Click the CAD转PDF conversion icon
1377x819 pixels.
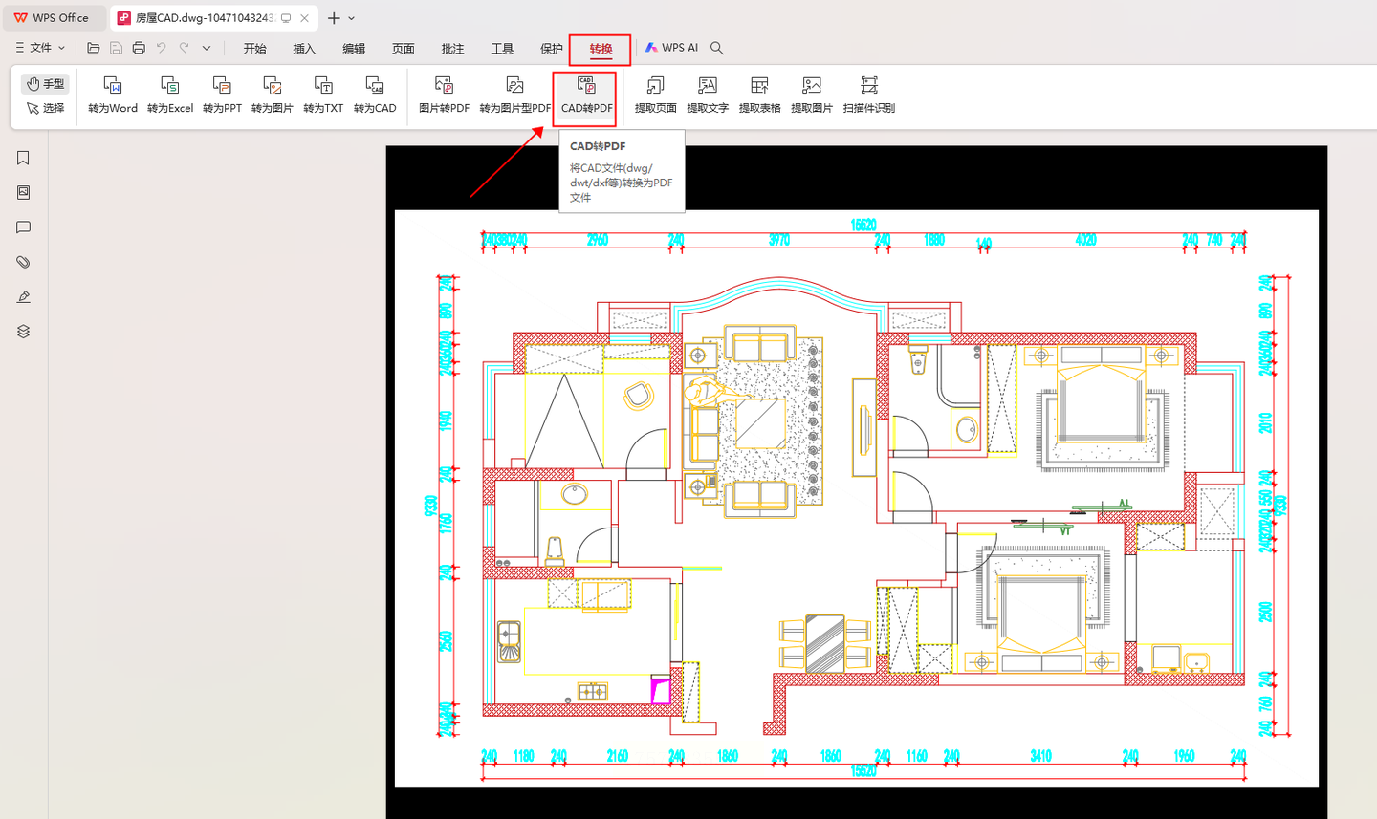coord(586,95)
